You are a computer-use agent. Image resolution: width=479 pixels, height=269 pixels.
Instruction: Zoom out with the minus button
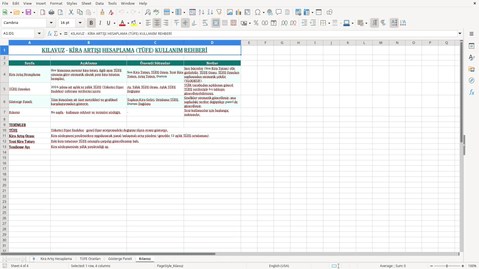[x=431, y=266]
